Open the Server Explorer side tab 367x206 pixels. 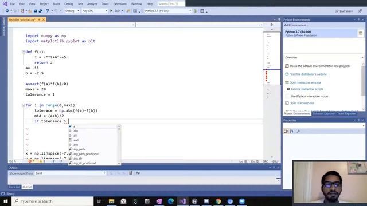tap(4, 26)
